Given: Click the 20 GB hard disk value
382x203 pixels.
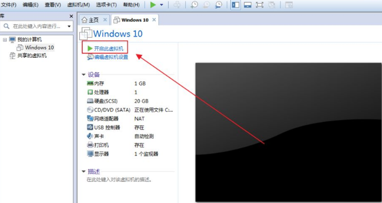Looking at the screenshot, I should click(x=141, y=101).
